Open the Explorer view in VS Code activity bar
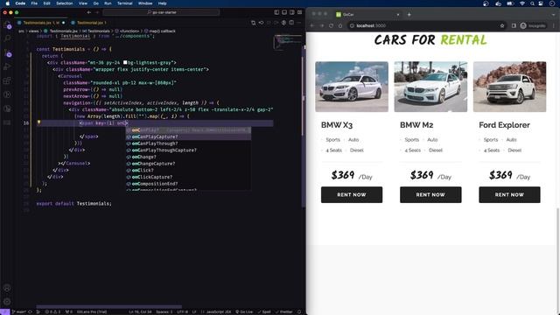Image resolution: width=560 pixels, height=315 pixels. pos(7,25)
